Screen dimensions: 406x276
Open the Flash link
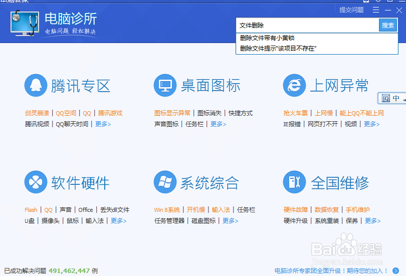31,210
